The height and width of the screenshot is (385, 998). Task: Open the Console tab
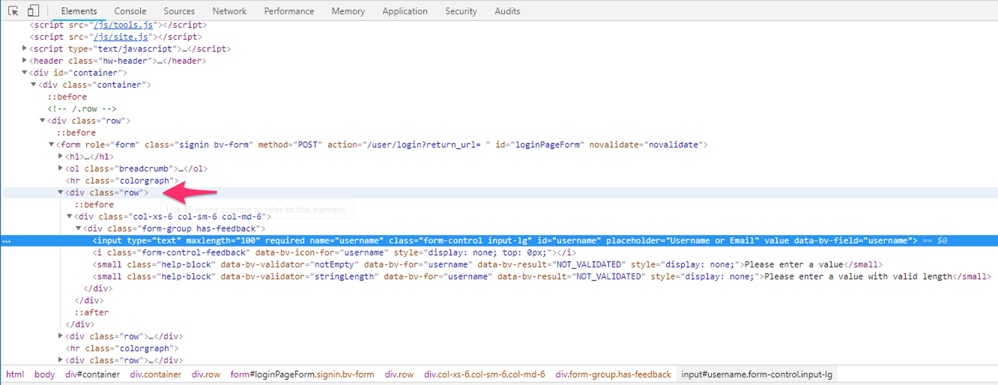[x=130, y=11]
